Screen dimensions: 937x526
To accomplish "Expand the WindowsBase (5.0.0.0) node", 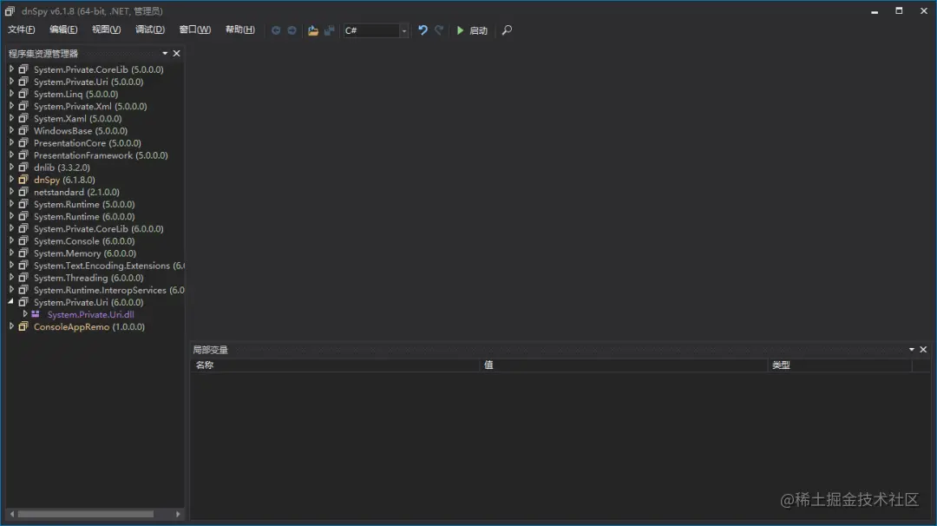I will (x=11, y=130).
